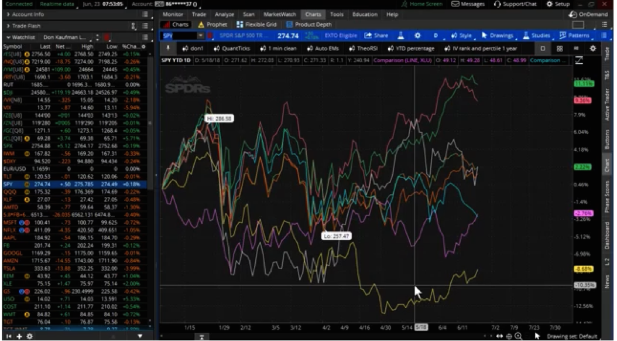Open the Patterns menu
Image resolution: width=617 pixels, height=341 pixels.
(574, 36)
